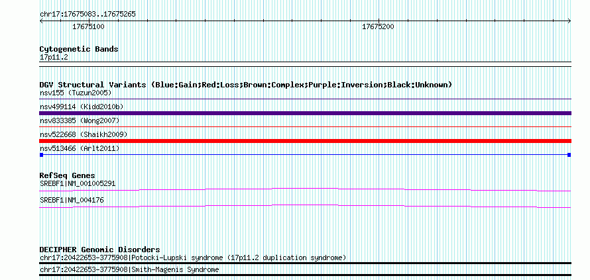Open the SREBF1|NM_001005291 gene label
This screenshot has height=280, width=590.
click(x=78, y=184)
